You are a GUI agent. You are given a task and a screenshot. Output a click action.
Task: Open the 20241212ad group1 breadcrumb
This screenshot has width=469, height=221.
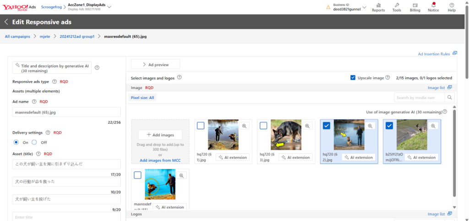pos(77,36)
